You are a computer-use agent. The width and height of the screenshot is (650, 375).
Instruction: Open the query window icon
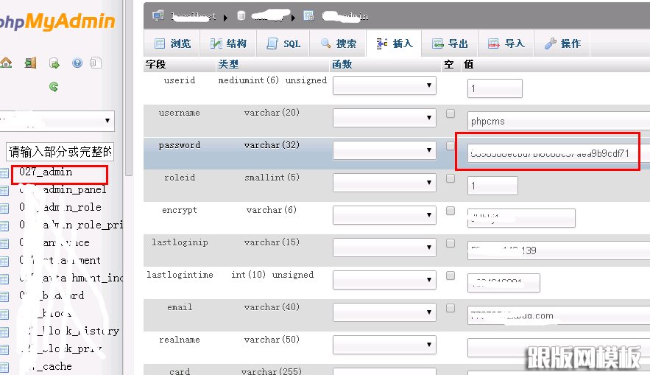pos(54,63)
